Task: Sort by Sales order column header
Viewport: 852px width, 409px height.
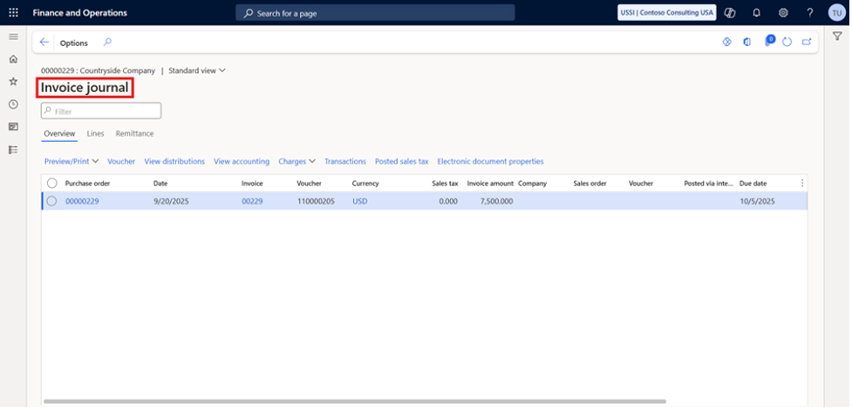Action: [x=590, y=184]
